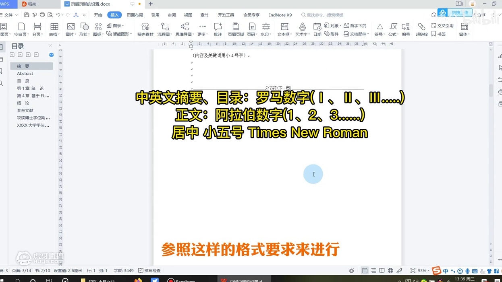The height and width of the screenshot is (282, 502).
Task: Insert a hyperlink (超链接)
Action: point(421,29)
